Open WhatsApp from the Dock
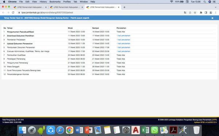 (x=154, y=130)
